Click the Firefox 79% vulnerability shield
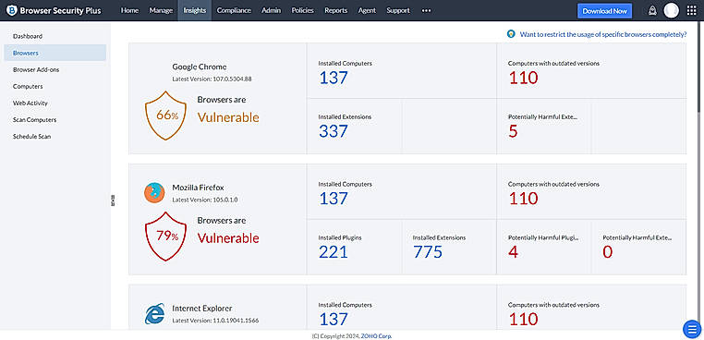Image resolution: width=704 pixels, height=340 pixels. click(x=165, y=236)
